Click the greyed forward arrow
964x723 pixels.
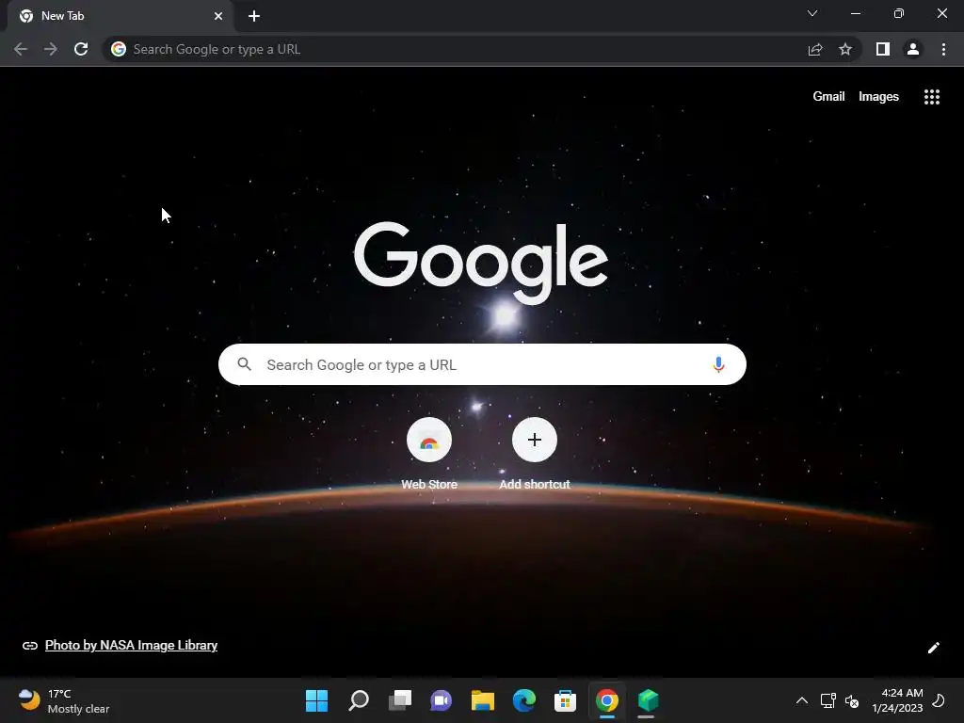51,49
